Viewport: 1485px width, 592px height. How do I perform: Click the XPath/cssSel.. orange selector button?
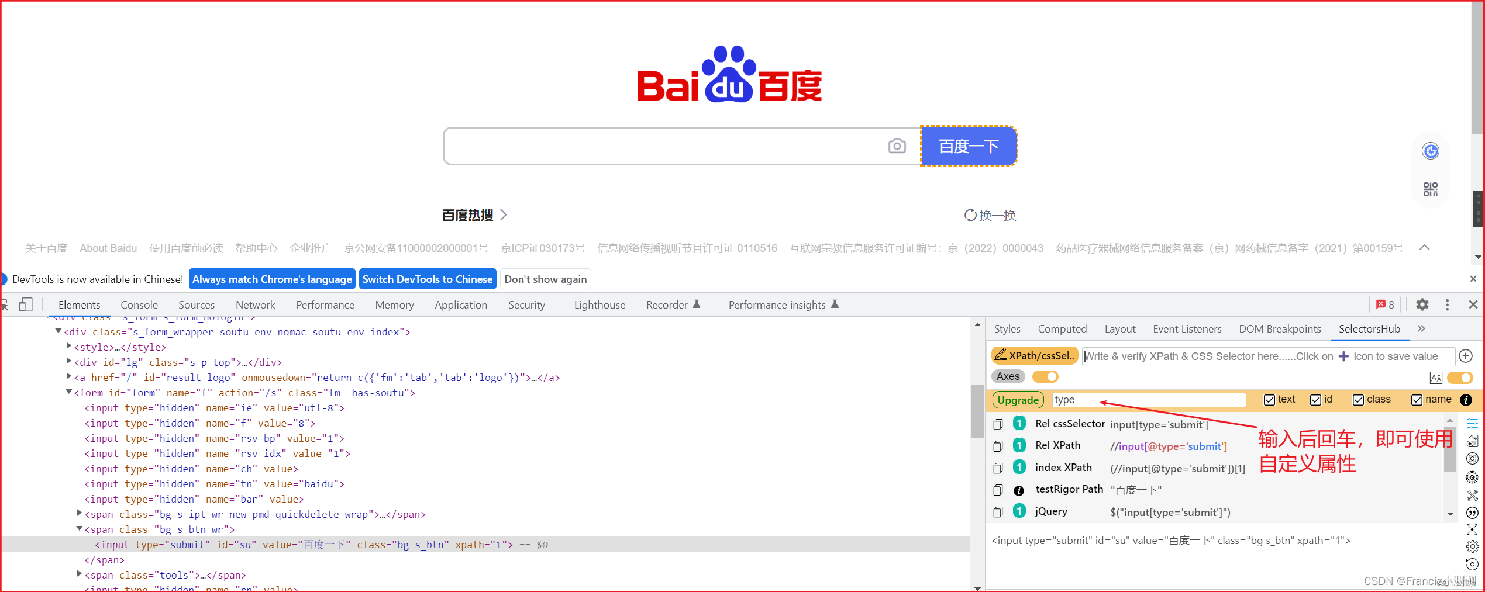click(1035, 355)
